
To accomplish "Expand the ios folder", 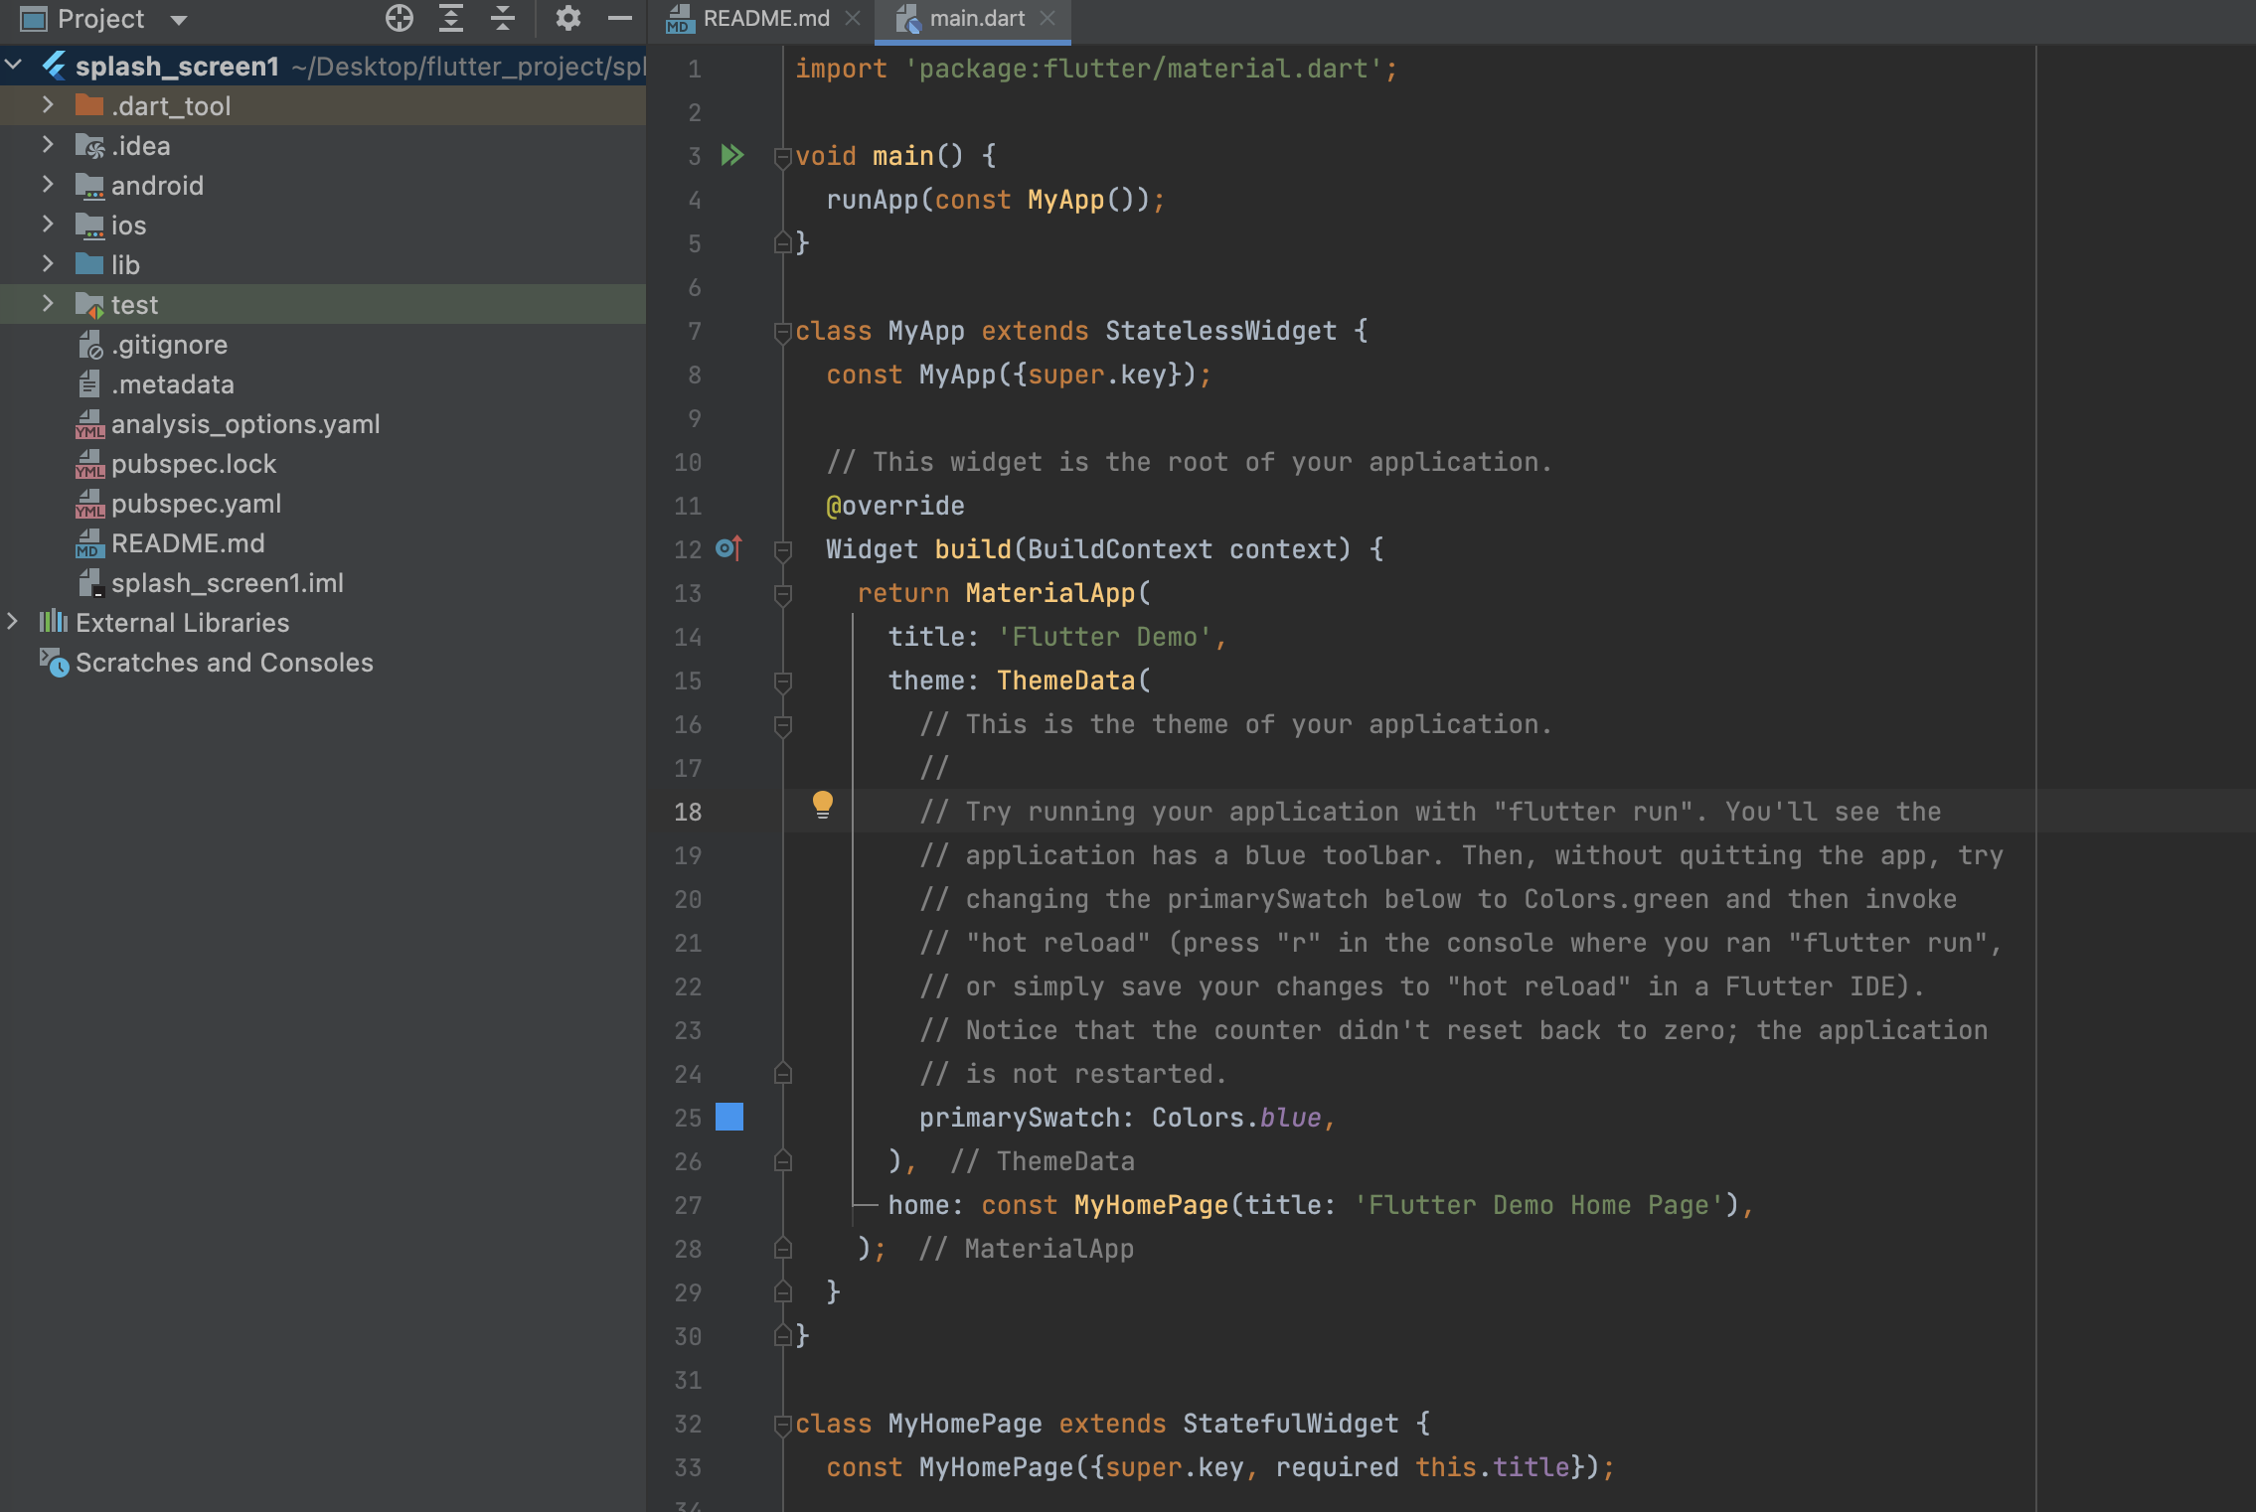I will tap(48, 224).
